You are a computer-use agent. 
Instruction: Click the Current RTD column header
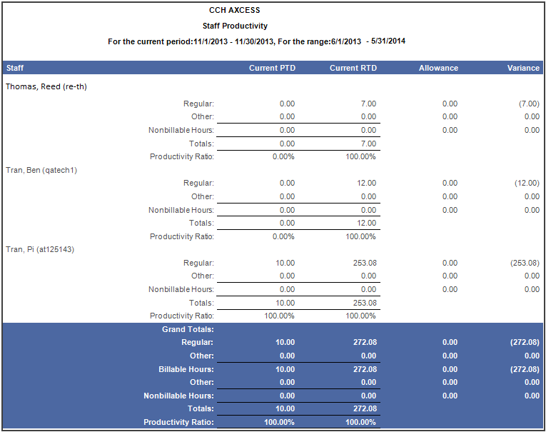click(353, 68)
